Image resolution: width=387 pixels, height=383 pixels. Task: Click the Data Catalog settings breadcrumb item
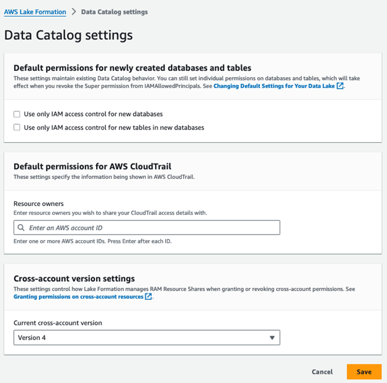(114, 12)
